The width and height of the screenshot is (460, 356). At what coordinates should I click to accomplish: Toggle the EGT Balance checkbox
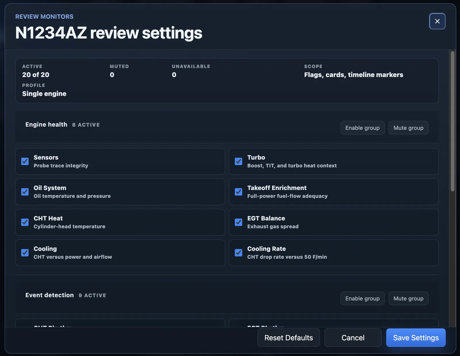tap(238, 222)
